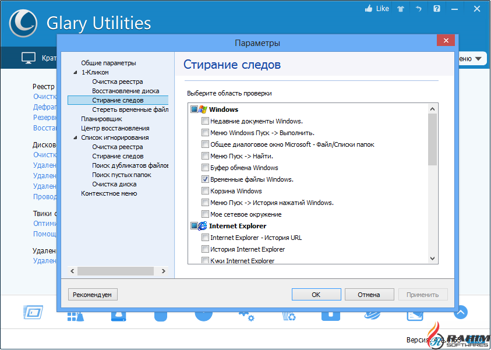Collapse the "1-Кликом" tree node triangle
This screenshot has height=350, width=491.
(x=75, y=73)
